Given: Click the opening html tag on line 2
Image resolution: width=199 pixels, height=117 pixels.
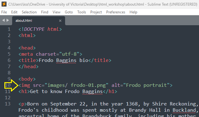Looking at the screenshot, I should (27, 35).
